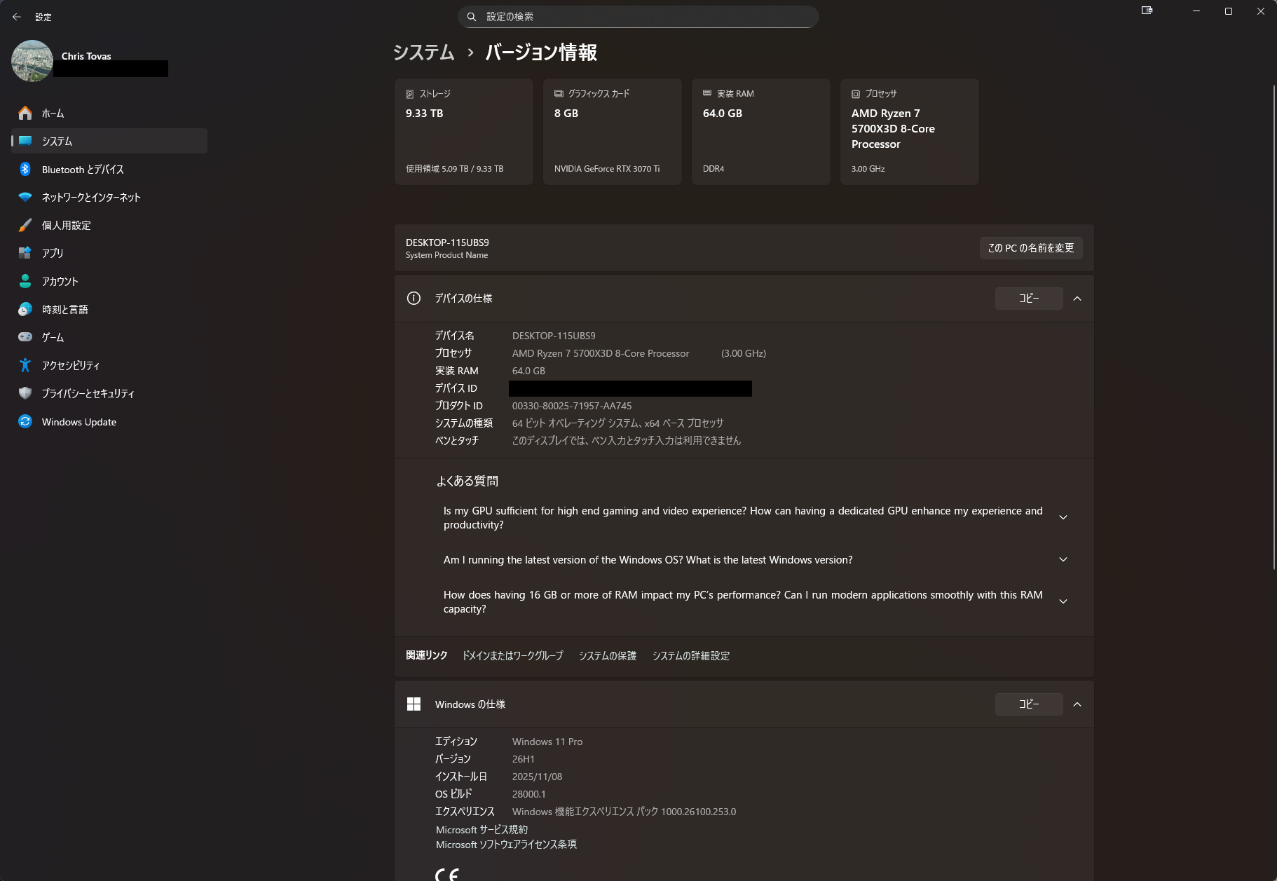Click product ID 00330-80025-71957-AA745 text
Viewport: 1277px width, 881px height.
572,406
